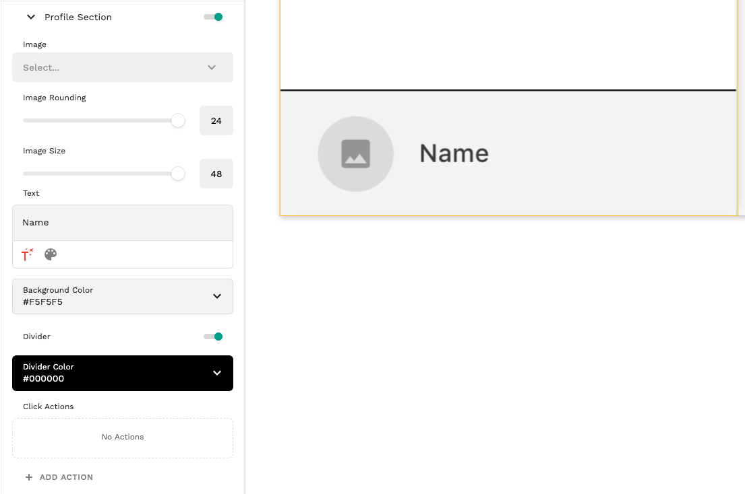745x494 pixels.
Task: Click the chevron on the Image Select dropdown
Action: point(211,67)
